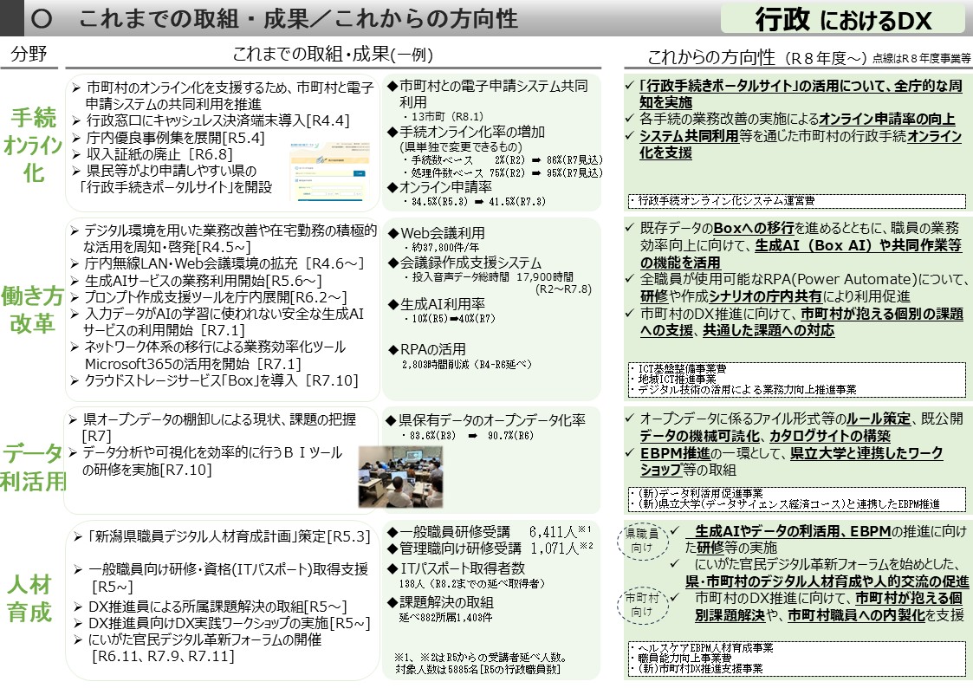Click the これまでの取組・成果(一例) column header
Image resolution: width=973 pixels, height=688 pixels.
tap(333, 54)
